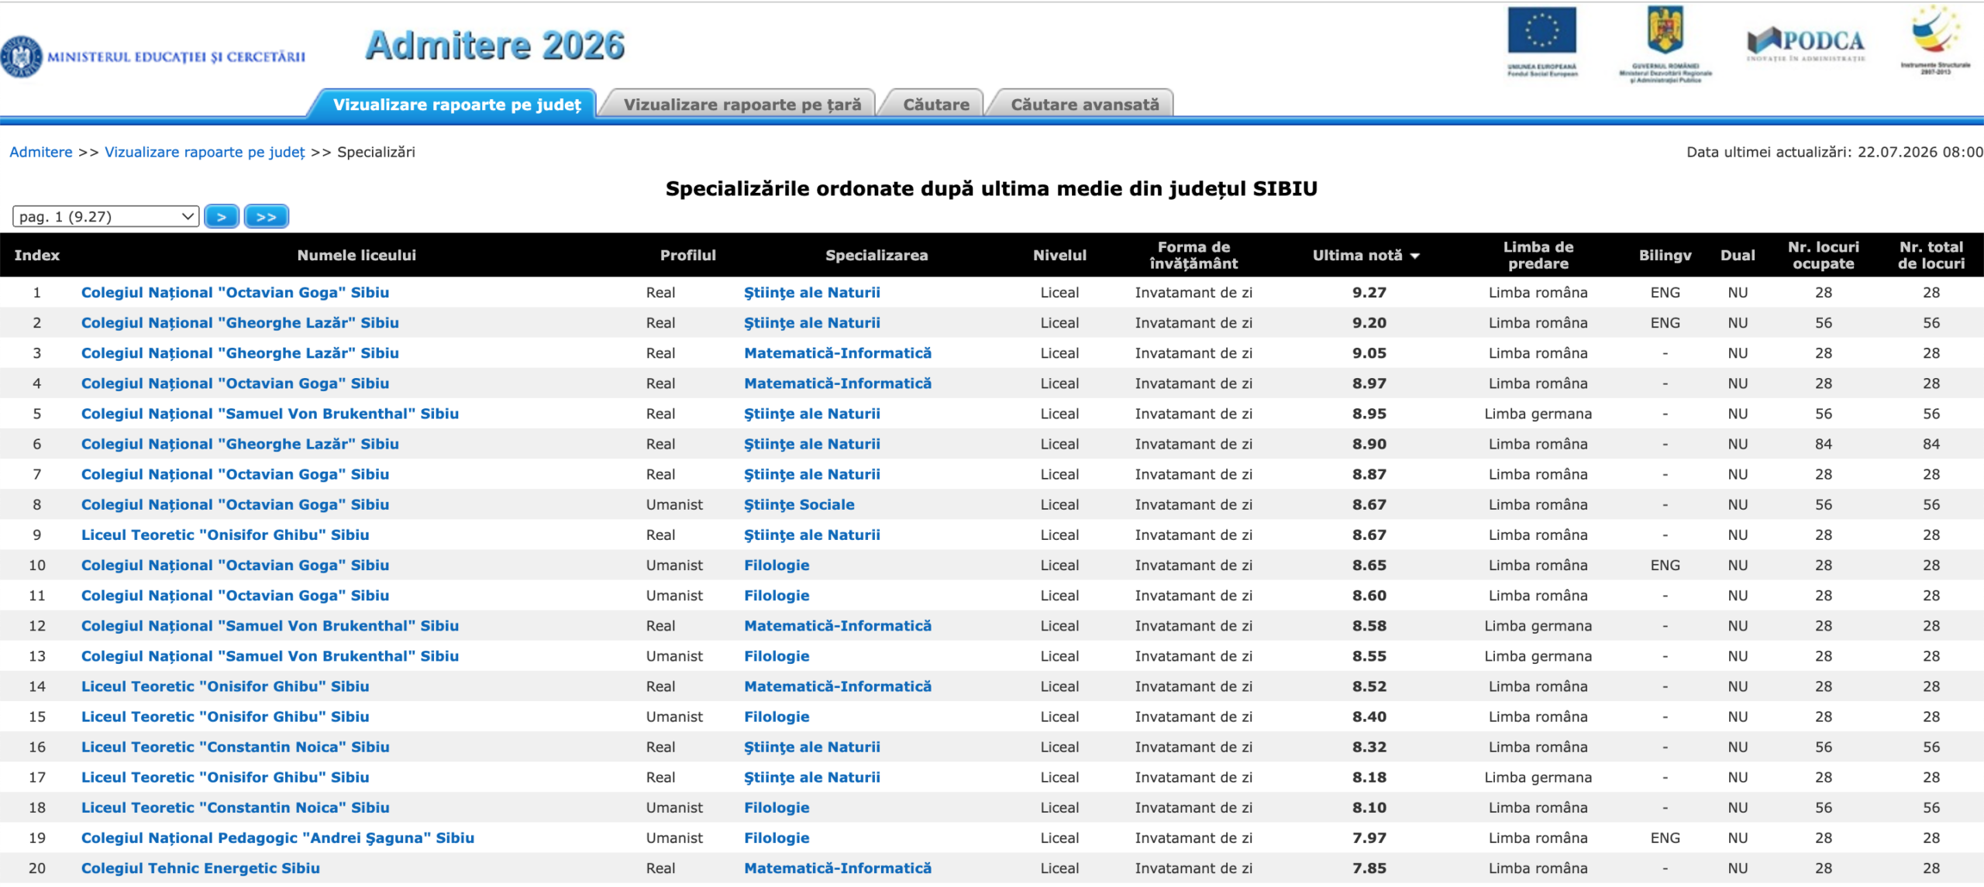Open the page selector dropdown pag. 1 (9.27)
1984x887 pixels.
(105, 217)
